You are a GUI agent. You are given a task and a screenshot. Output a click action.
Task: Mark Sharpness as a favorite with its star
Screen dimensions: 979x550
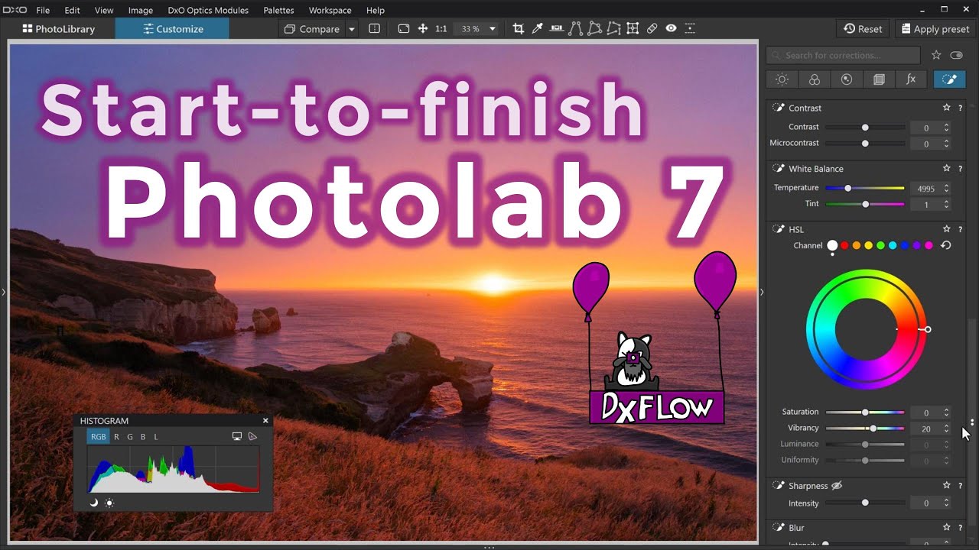pyautogui.click(x=946, y=485)
